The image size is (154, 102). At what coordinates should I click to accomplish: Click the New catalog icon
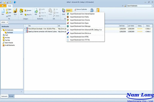(3, 11)
